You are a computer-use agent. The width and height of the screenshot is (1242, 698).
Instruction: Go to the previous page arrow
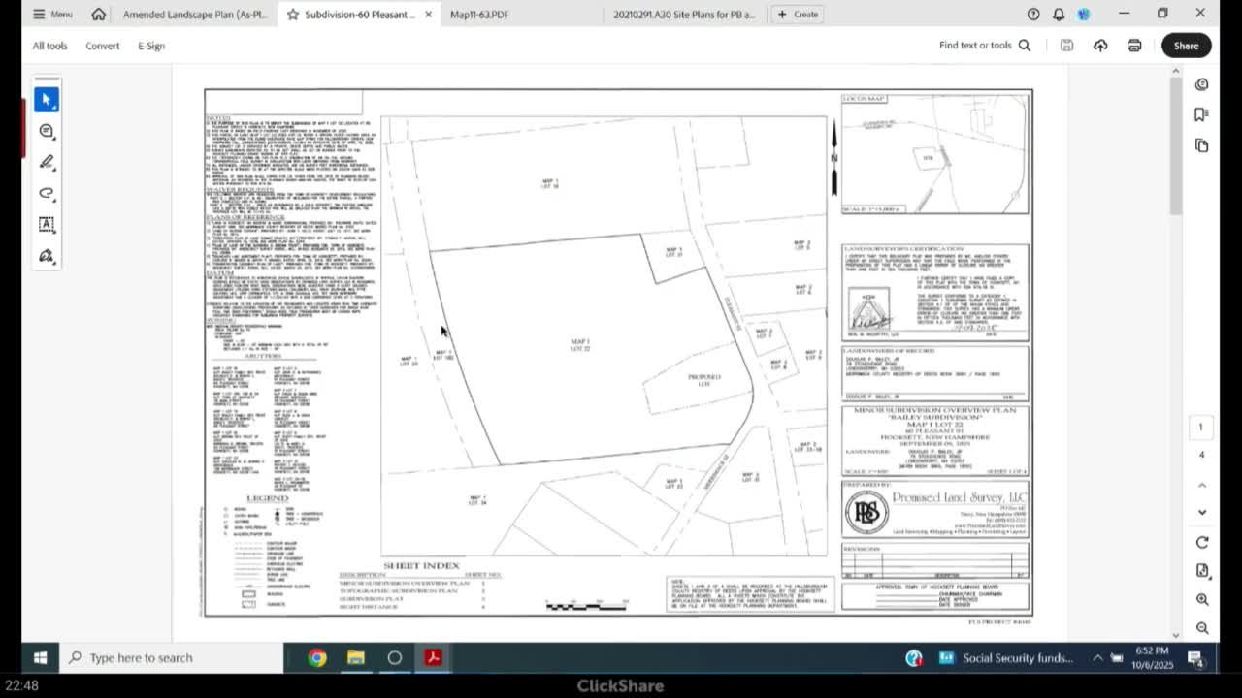(1202, 485)
